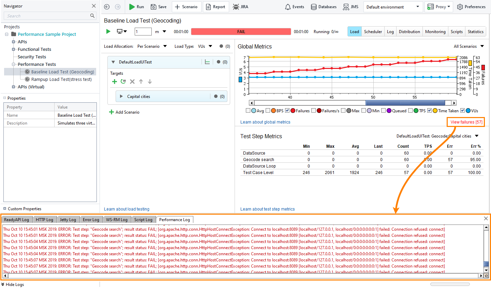Open JMS settings
Viewport: 491px width, 288px height.
(351, 6)
